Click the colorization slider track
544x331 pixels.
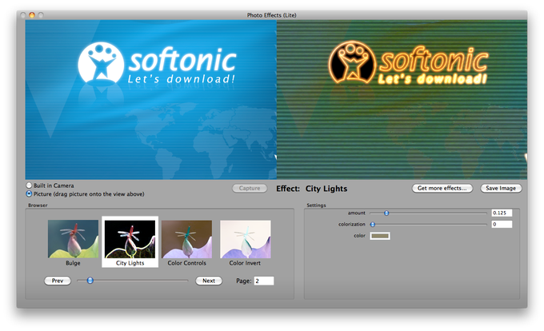tap(428, 225)
